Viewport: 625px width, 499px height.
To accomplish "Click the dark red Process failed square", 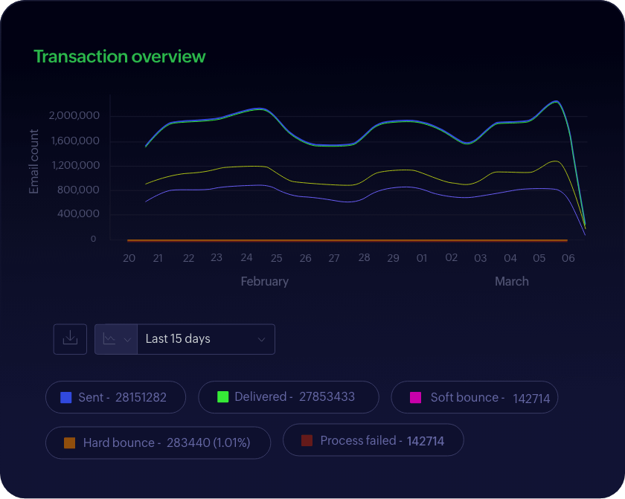I will (x=307, y=440).
